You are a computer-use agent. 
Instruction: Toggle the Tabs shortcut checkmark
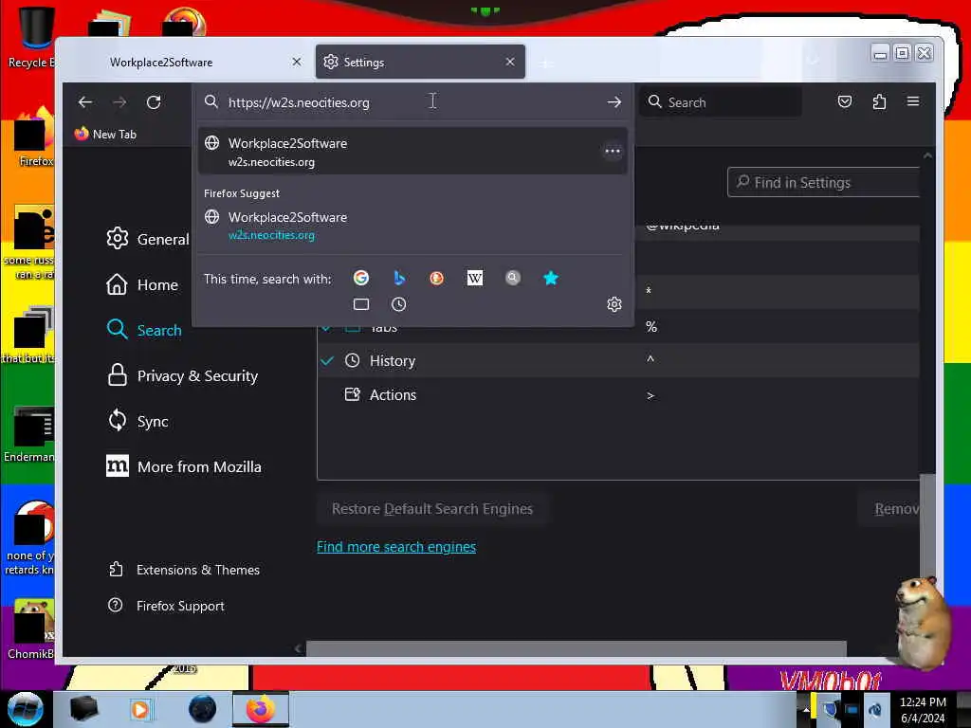tap(326, 328)
